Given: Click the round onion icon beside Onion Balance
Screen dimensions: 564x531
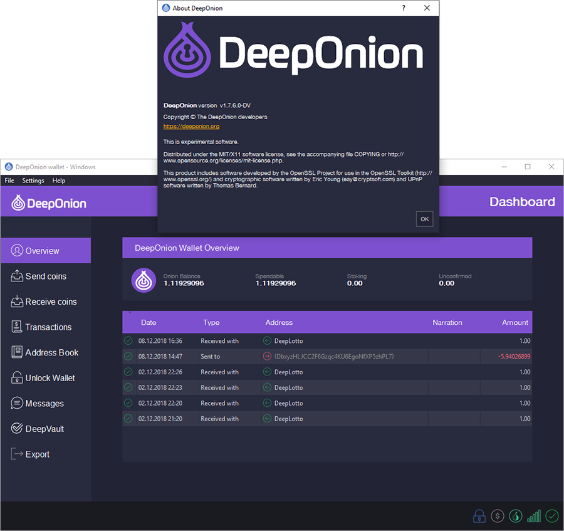Looking at the screenshot, I should (x=144, y=280).
